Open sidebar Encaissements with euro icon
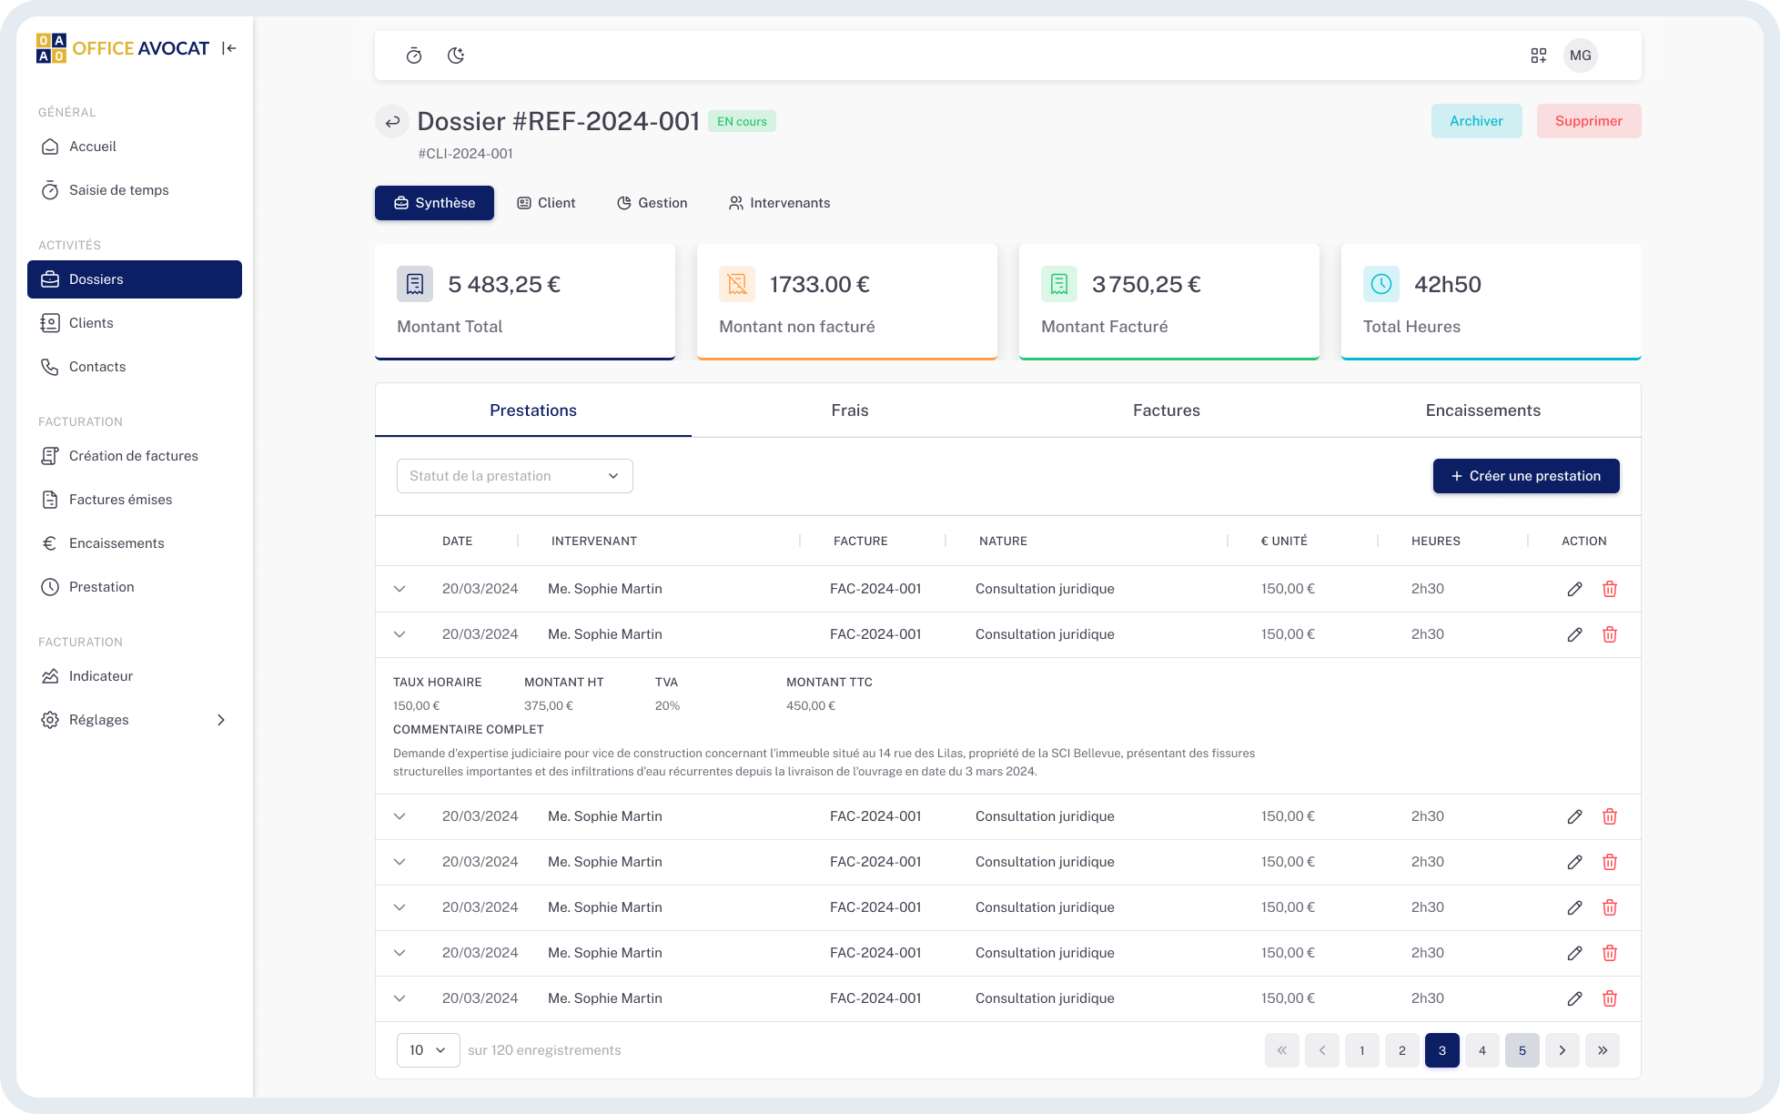 [x=135, y=543]
